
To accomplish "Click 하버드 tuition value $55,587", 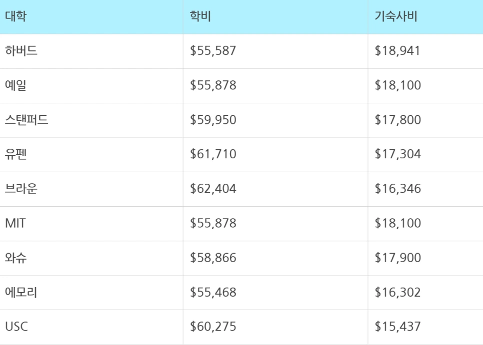I will click(213, 51).
